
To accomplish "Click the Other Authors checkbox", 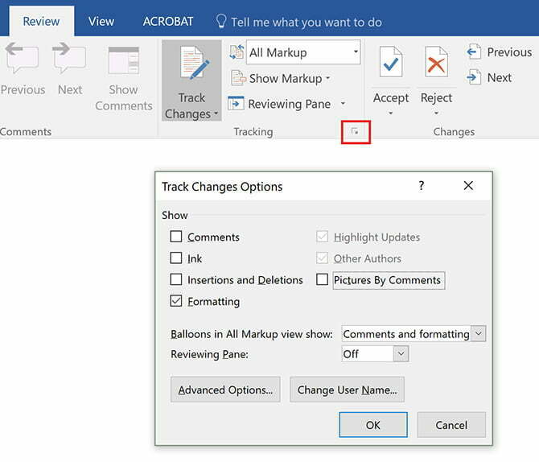I will 322,258.
